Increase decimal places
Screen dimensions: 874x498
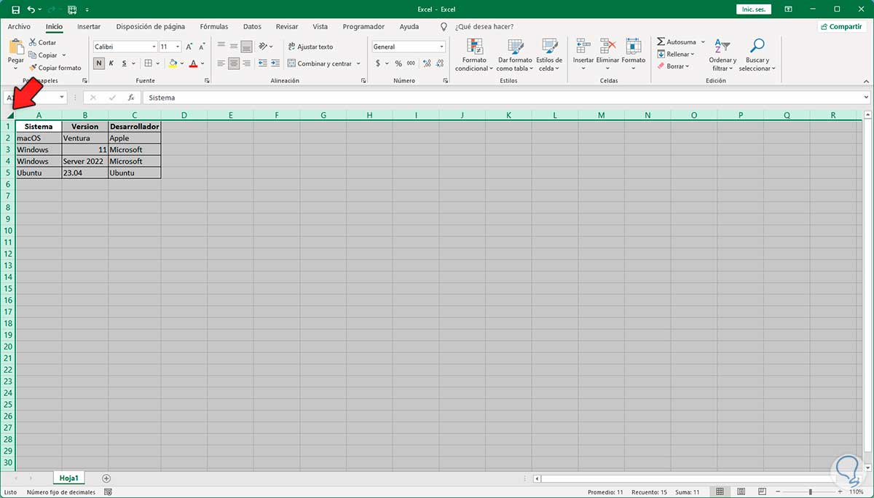[425, 63]
